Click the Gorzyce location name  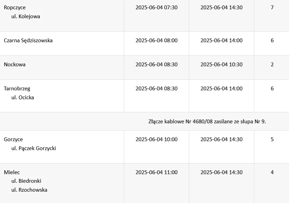click(x=13, y=139)
